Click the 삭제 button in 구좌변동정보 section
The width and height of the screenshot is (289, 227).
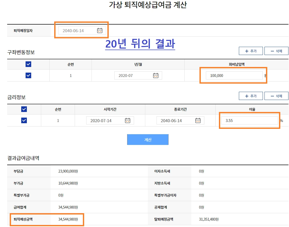click(x=276, y=51)
